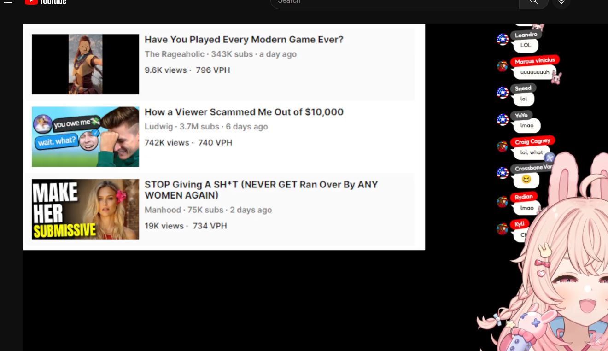The width and height of the screenshot is (608, 351).
Task: Click Leandro's 'LOL' chat message
Action: (526, 45)
